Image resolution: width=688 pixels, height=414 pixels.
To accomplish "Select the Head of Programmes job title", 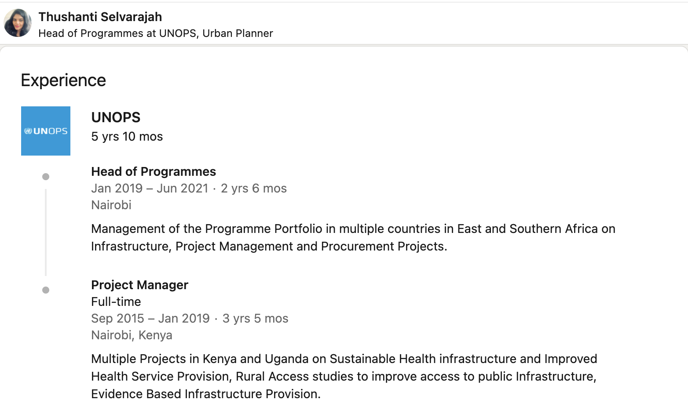I will (154, 171).
